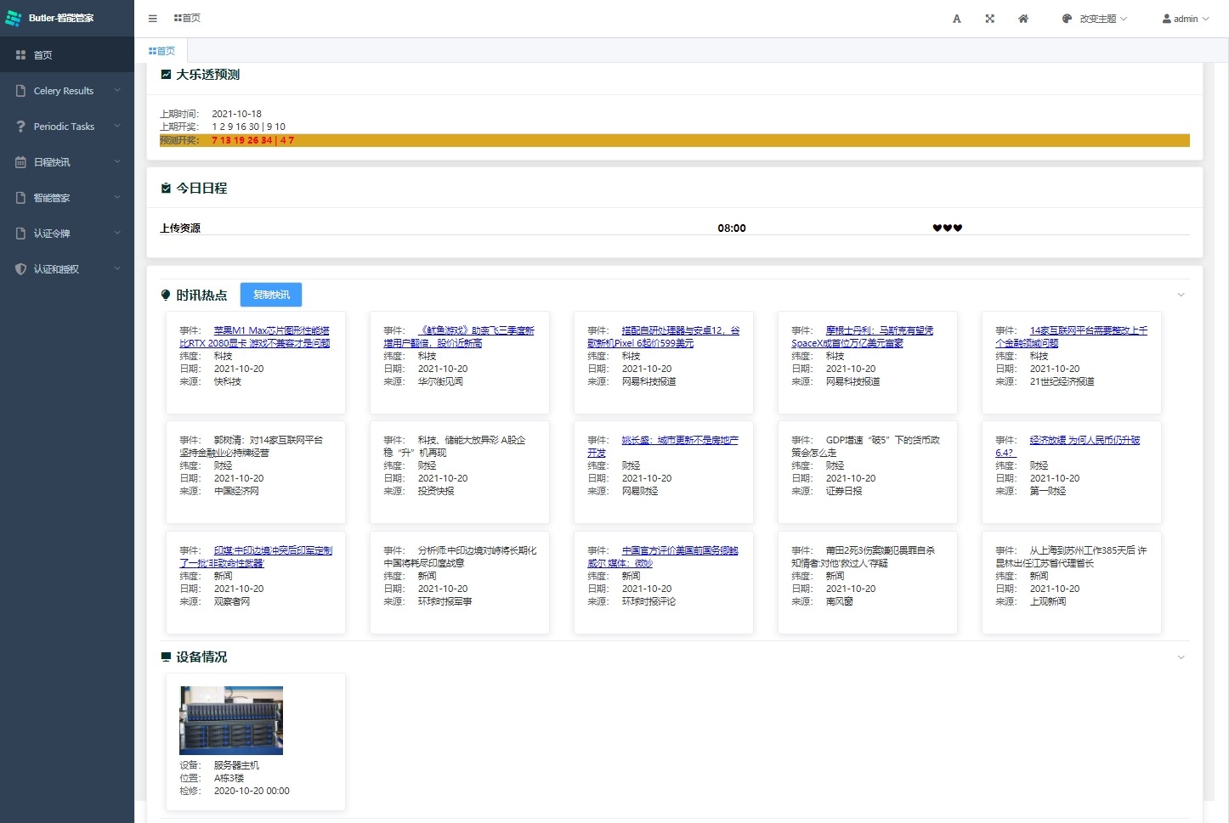The width and height of the screenshot is (1229, 823).
Task: Open the 14家互联网平台需要整改 news link
Action: click(x=1072, y=337)
